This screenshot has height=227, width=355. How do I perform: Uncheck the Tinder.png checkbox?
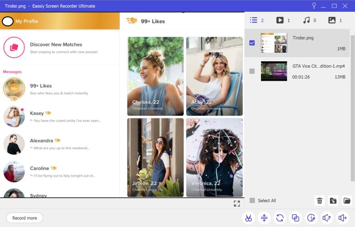(x=252, y=43)
